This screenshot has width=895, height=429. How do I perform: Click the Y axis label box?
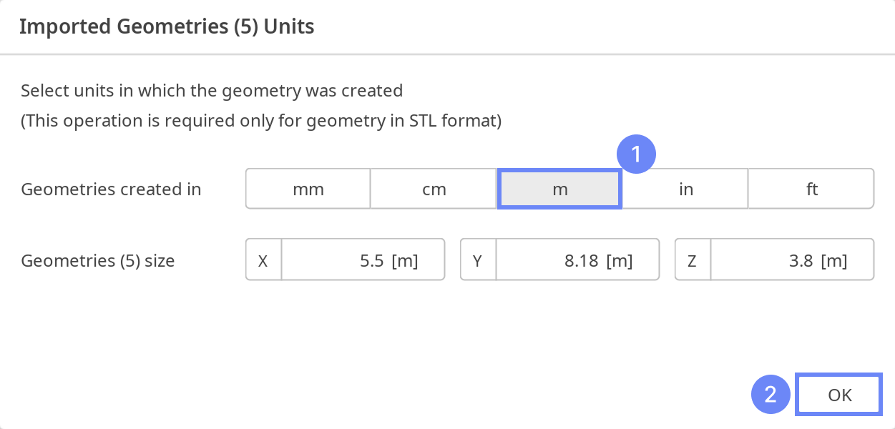(477, 260)
